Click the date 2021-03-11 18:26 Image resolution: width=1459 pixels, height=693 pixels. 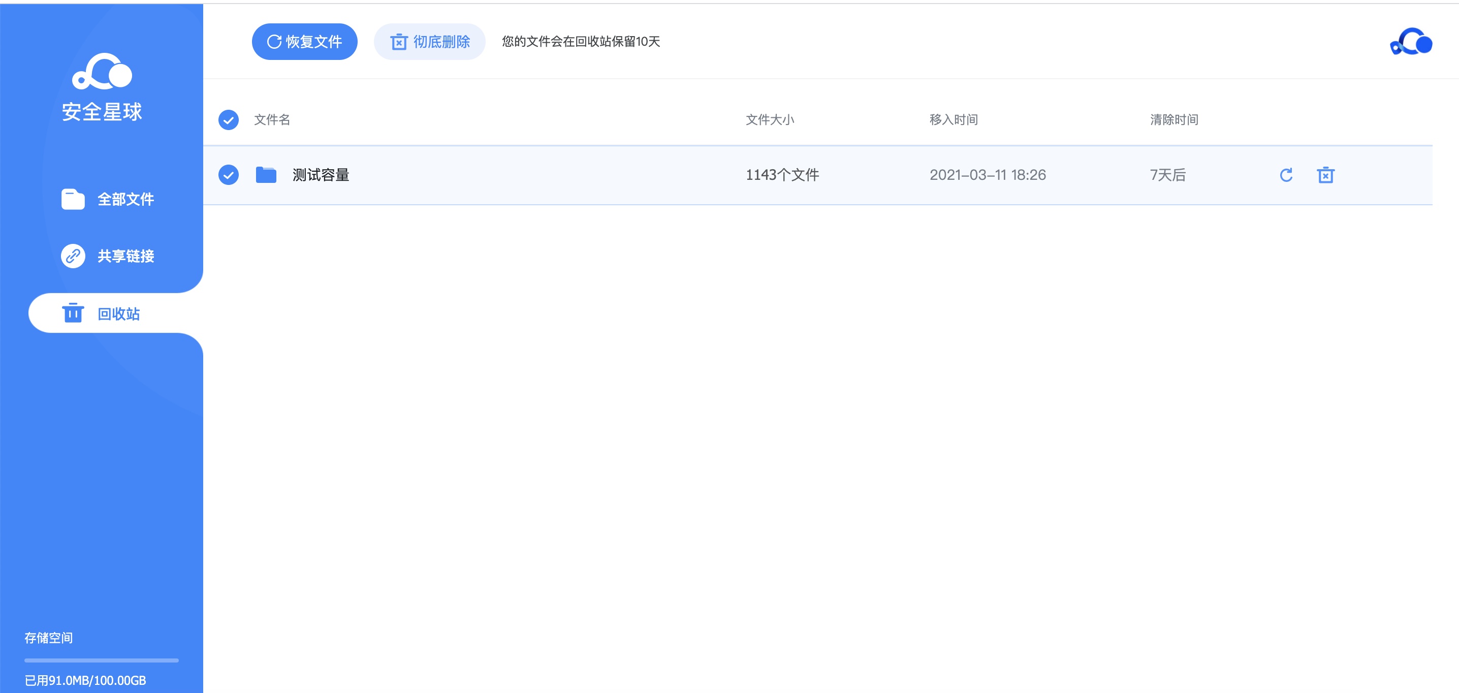(x=988, y=175)
